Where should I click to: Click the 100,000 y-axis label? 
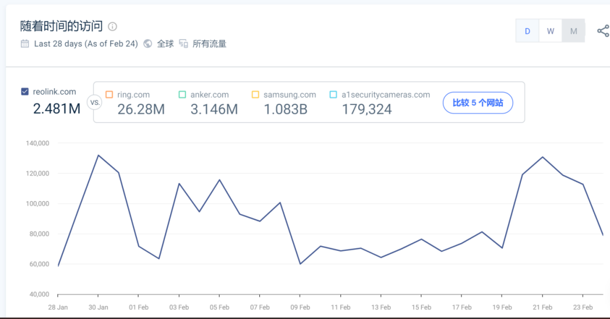37,204
